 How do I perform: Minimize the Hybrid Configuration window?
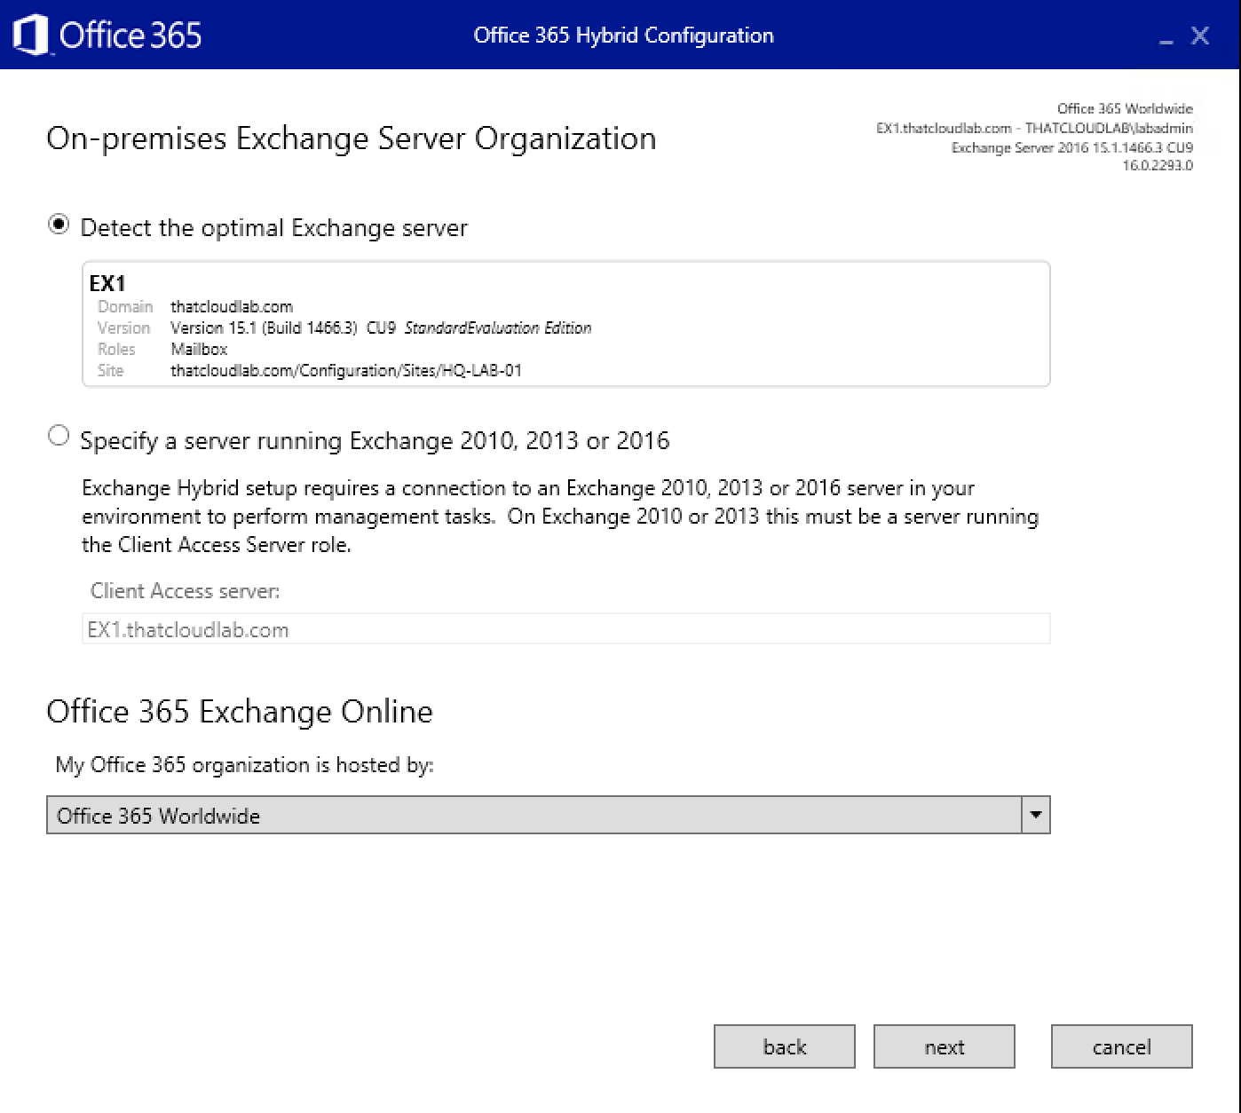1166,37
